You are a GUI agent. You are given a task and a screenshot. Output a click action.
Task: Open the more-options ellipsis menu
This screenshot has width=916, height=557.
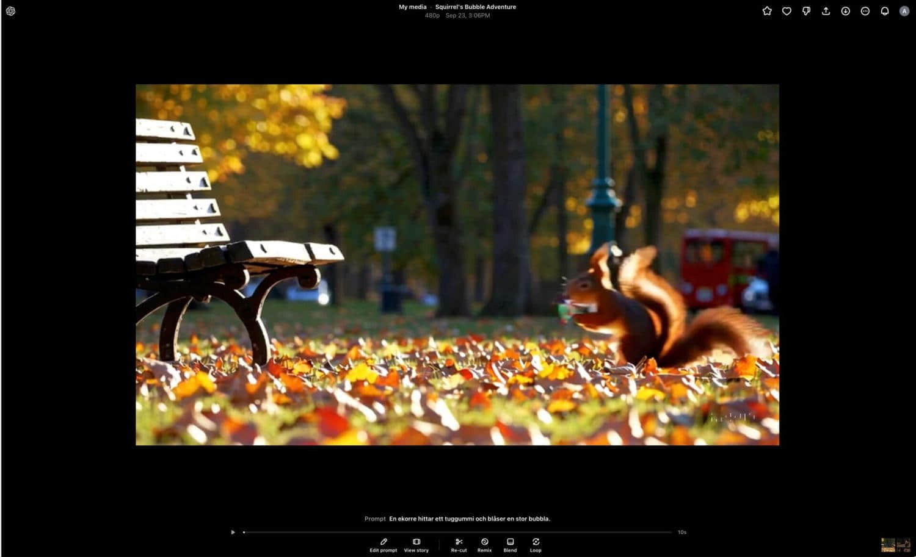pyautogui.click(x=865, y=11)
